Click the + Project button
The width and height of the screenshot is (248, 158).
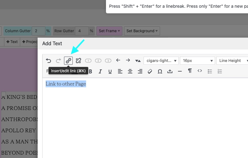[30, 42]
